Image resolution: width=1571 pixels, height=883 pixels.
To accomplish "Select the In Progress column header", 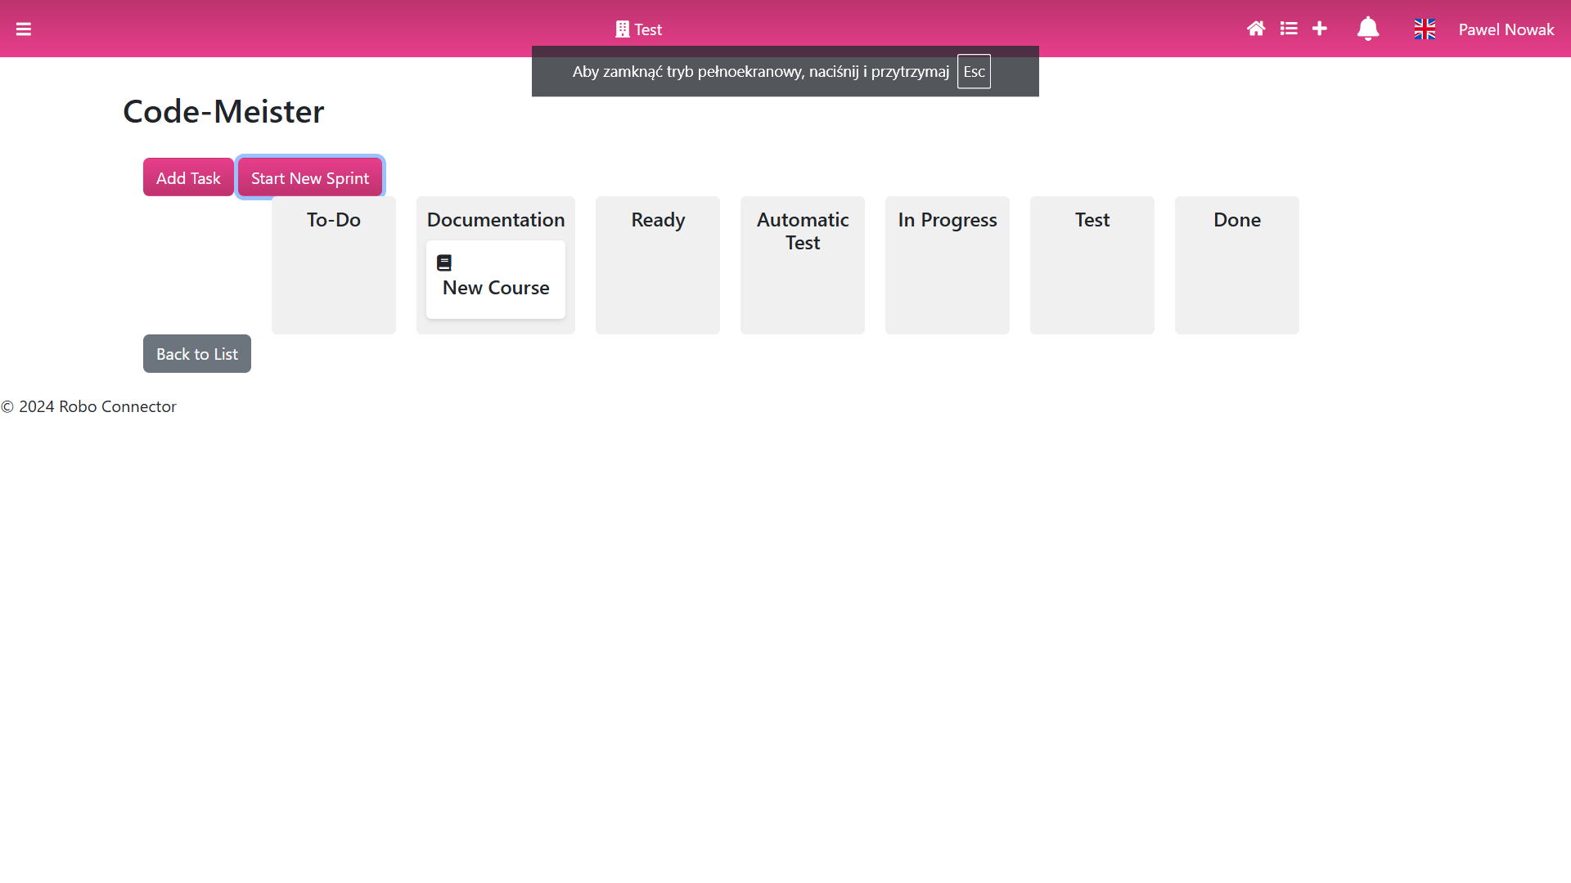I will click(947, 219).
